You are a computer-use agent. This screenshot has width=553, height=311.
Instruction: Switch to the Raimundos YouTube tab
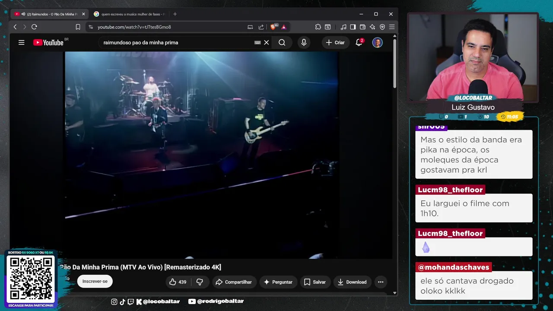(49, 14)
